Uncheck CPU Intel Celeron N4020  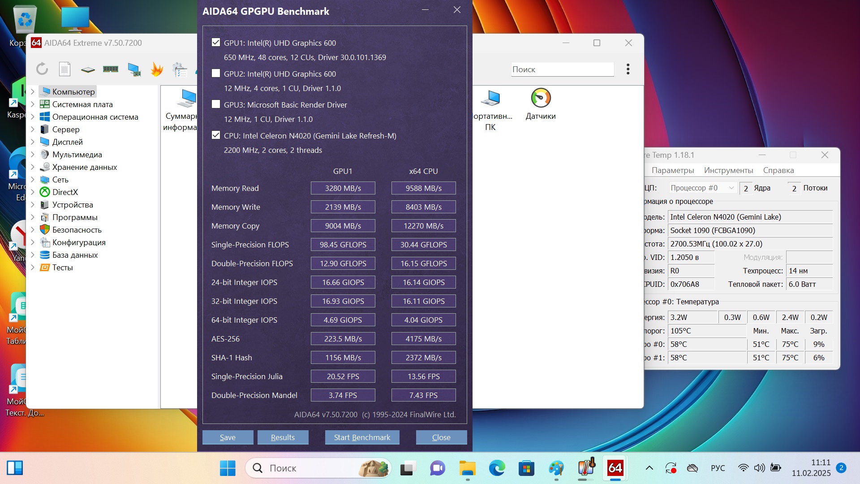pos(216,135)
